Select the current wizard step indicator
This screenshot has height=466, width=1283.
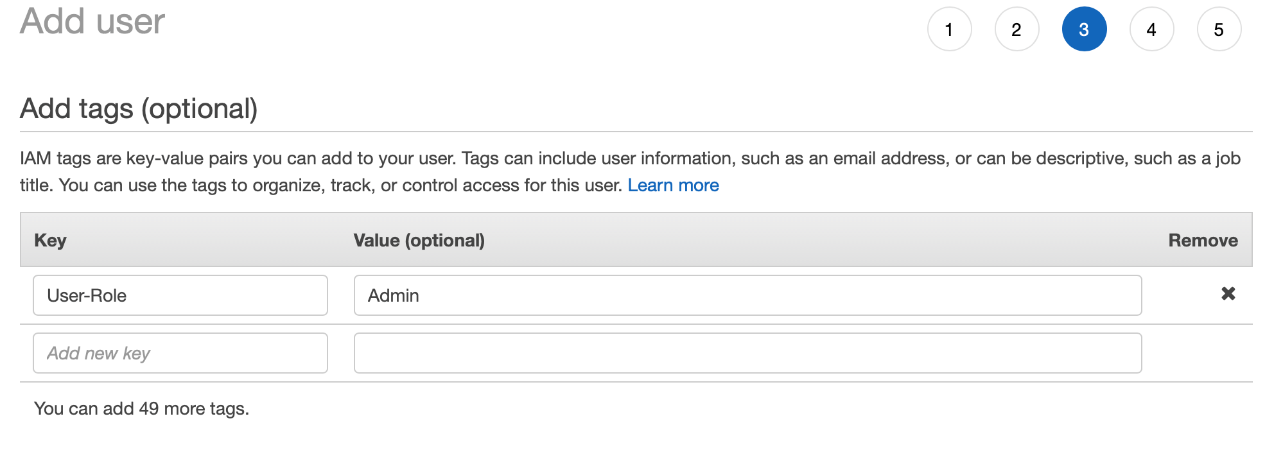coord(1085,29)
